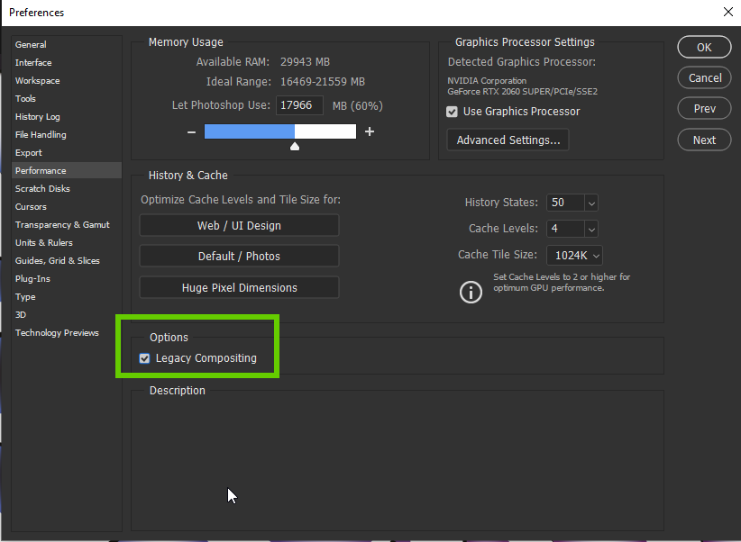Screen dimensions: 741x542
Task: Click the Default / Photos cache button
Action: [239, 256]
